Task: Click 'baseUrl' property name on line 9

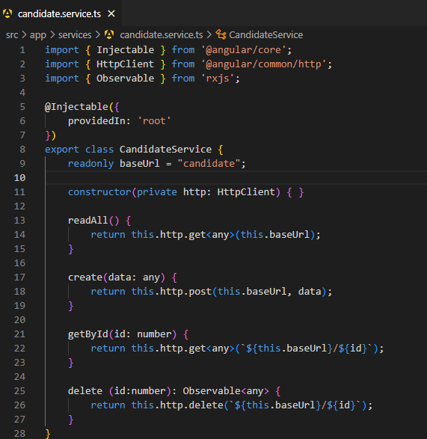Action: pyautogui.click(x=139, y=164)
